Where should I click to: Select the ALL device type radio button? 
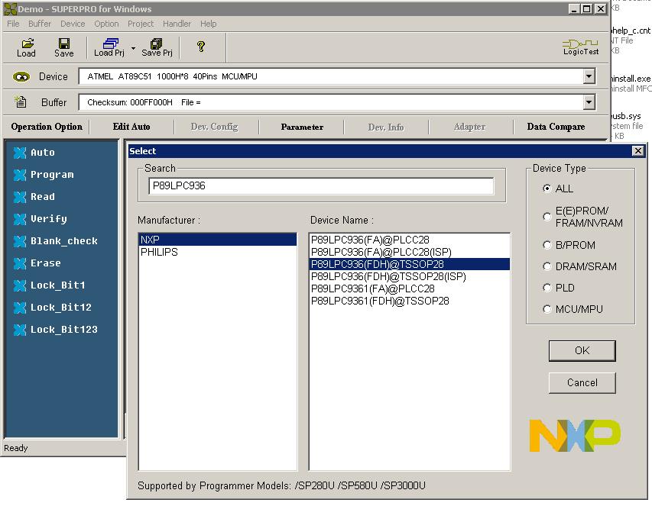pos(547,189)
